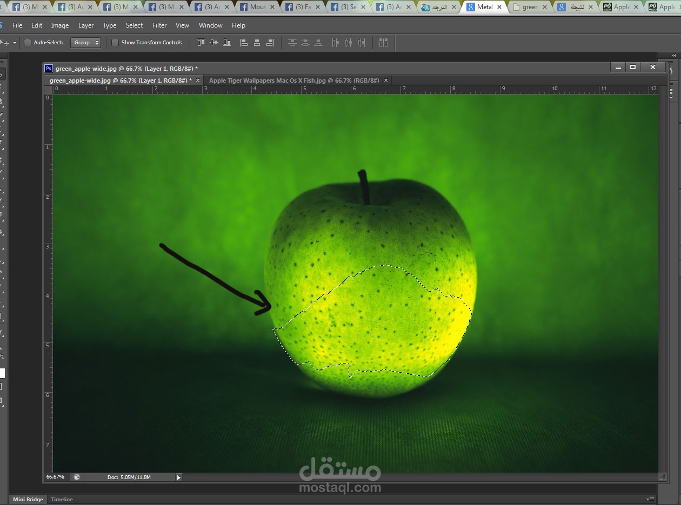The height and width of the screenshot is (505, 681).
Task: Click Distribute Left Edges icon
Action: pyautogui.click(x=336, y=43)
